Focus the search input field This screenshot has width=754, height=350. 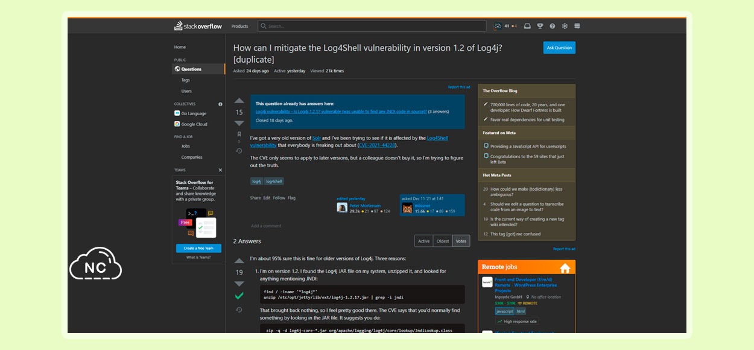click(372, 26)
